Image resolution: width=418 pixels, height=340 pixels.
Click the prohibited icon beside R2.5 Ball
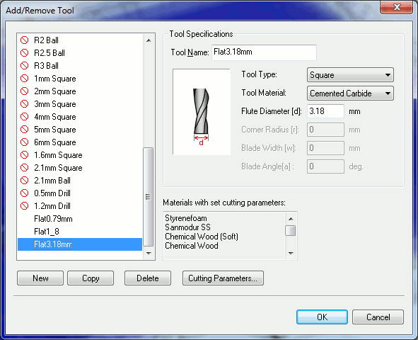tap(24, 53)
